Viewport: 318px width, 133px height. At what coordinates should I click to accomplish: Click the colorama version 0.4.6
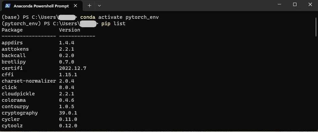[66, 100]
